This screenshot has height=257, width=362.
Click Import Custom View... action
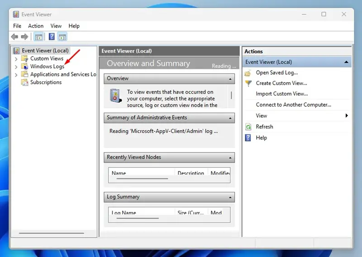click(282, 94)
